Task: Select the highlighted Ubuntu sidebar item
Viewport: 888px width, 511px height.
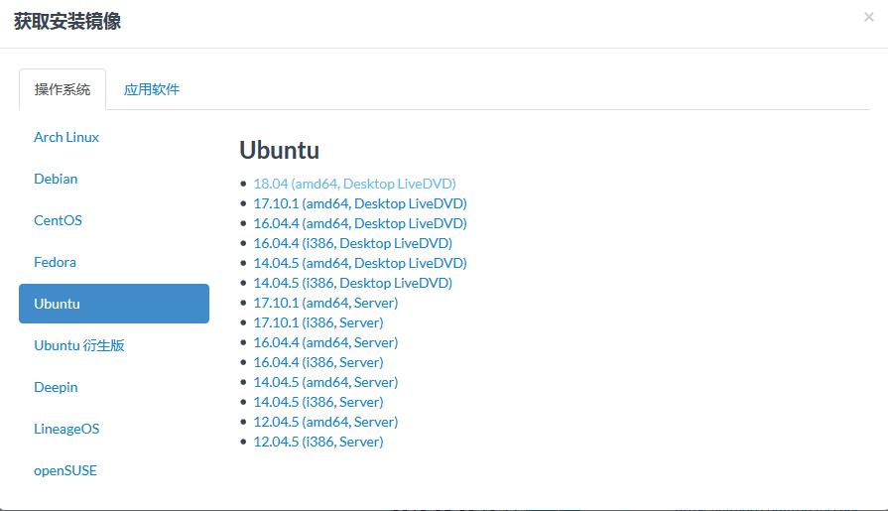Action: [x=114, y=304]
